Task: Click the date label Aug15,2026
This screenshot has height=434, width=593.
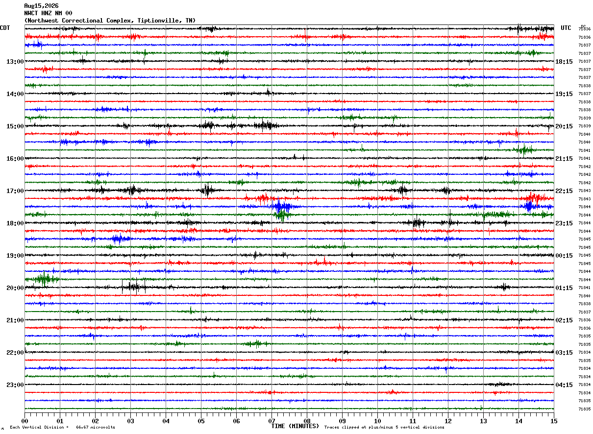Action: 41,6
